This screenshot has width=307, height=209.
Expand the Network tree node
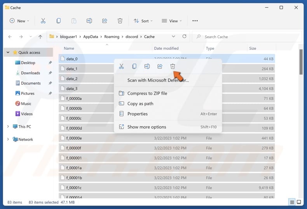[8, 139]
